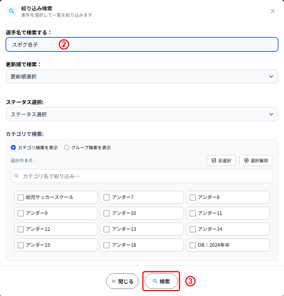
Task: Click the 選手名 search input field
Action: point(142,44)
